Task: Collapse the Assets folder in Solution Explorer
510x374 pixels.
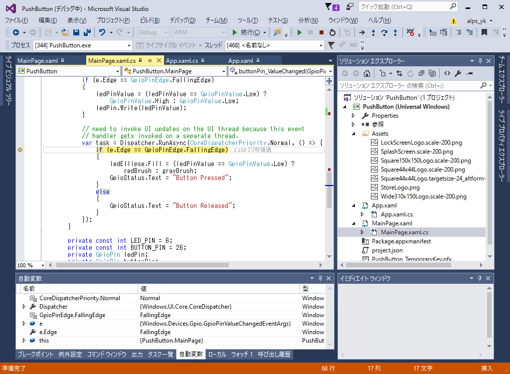Action: pos(353,133)
